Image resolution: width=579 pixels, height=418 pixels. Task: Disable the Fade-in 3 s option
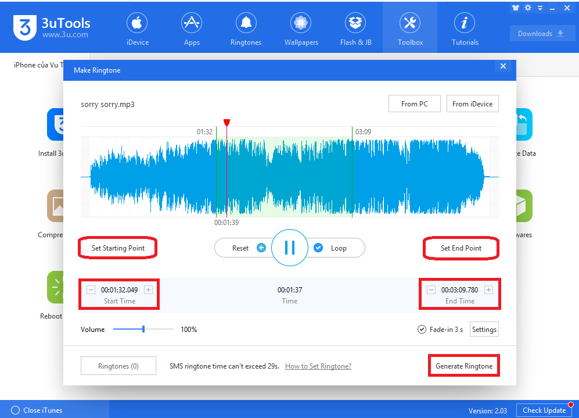[422, 330]
